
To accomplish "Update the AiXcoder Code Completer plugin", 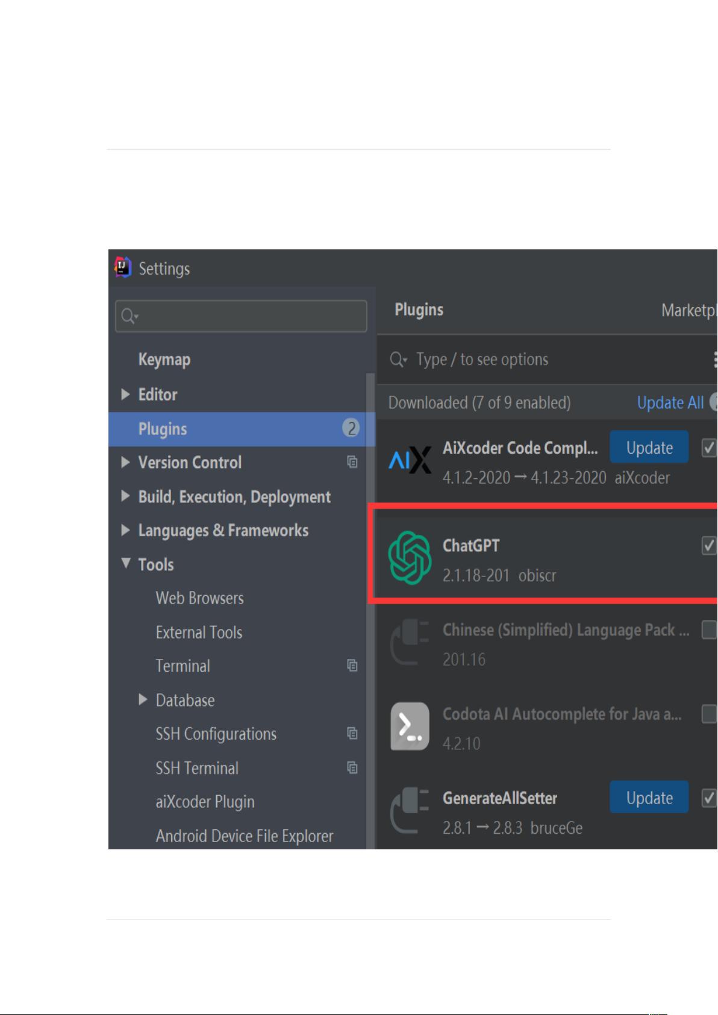I will (x=649, y=447).
